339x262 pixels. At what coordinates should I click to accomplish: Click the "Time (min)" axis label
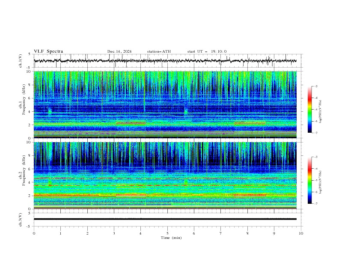171,238
